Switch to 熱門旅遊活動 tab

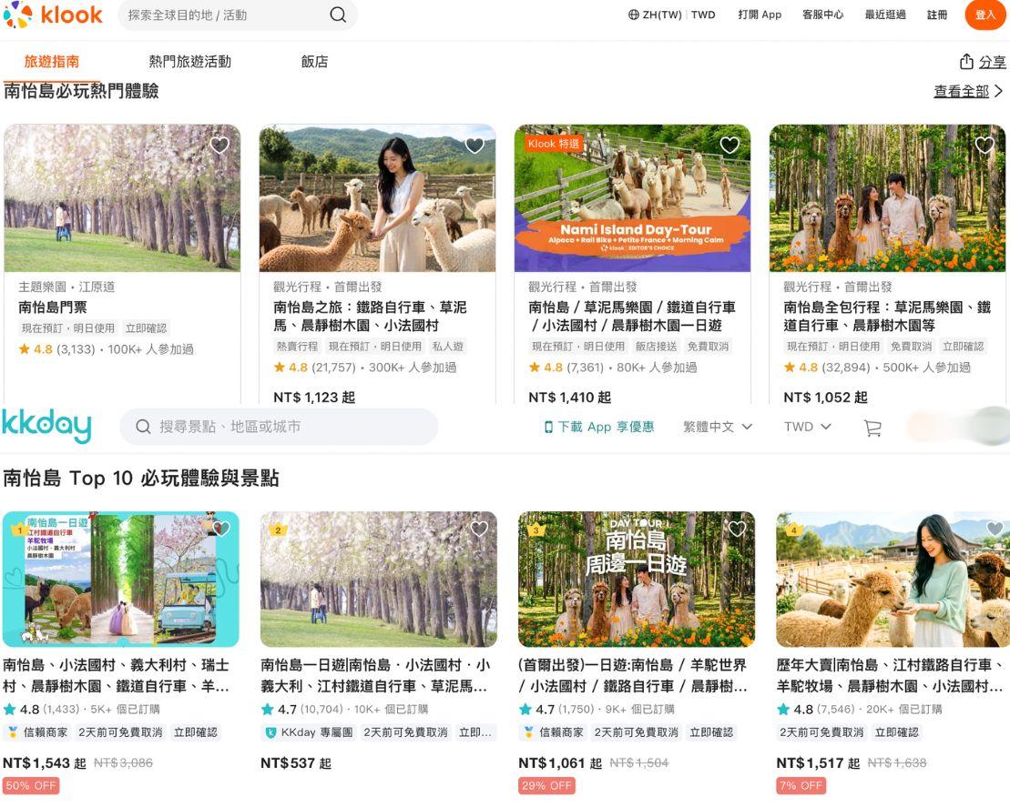coord(190,62)
